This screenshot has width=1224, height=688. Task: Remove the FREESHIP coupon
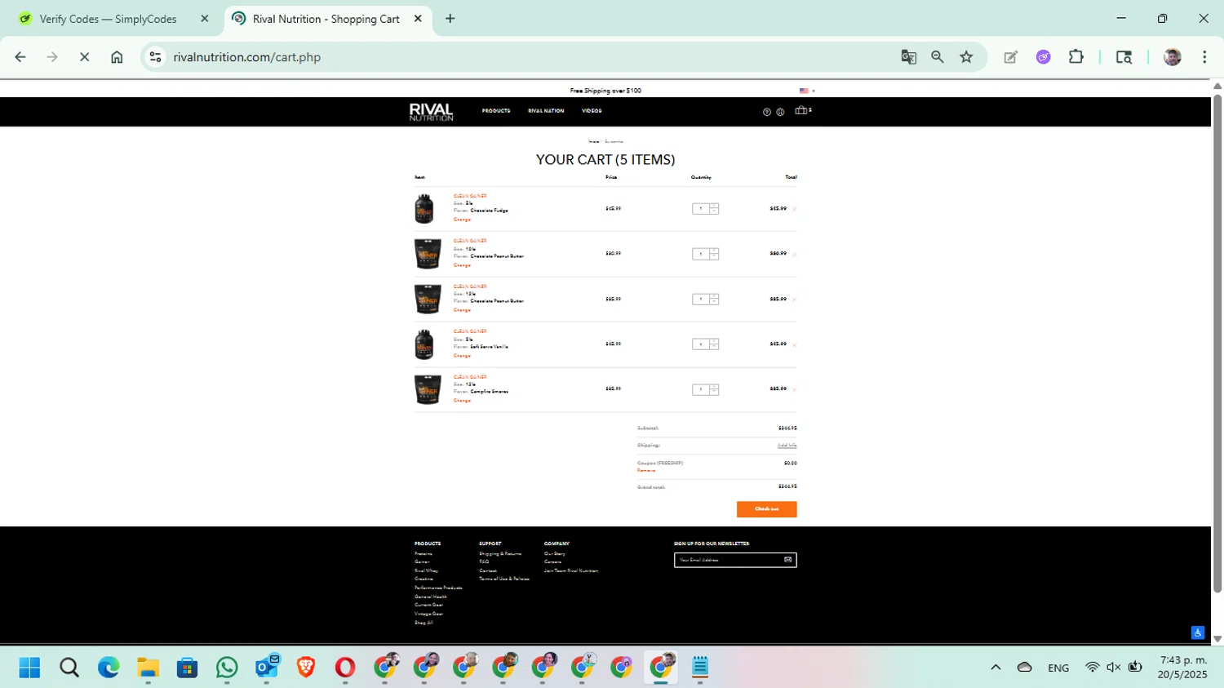tap(646, 471)
